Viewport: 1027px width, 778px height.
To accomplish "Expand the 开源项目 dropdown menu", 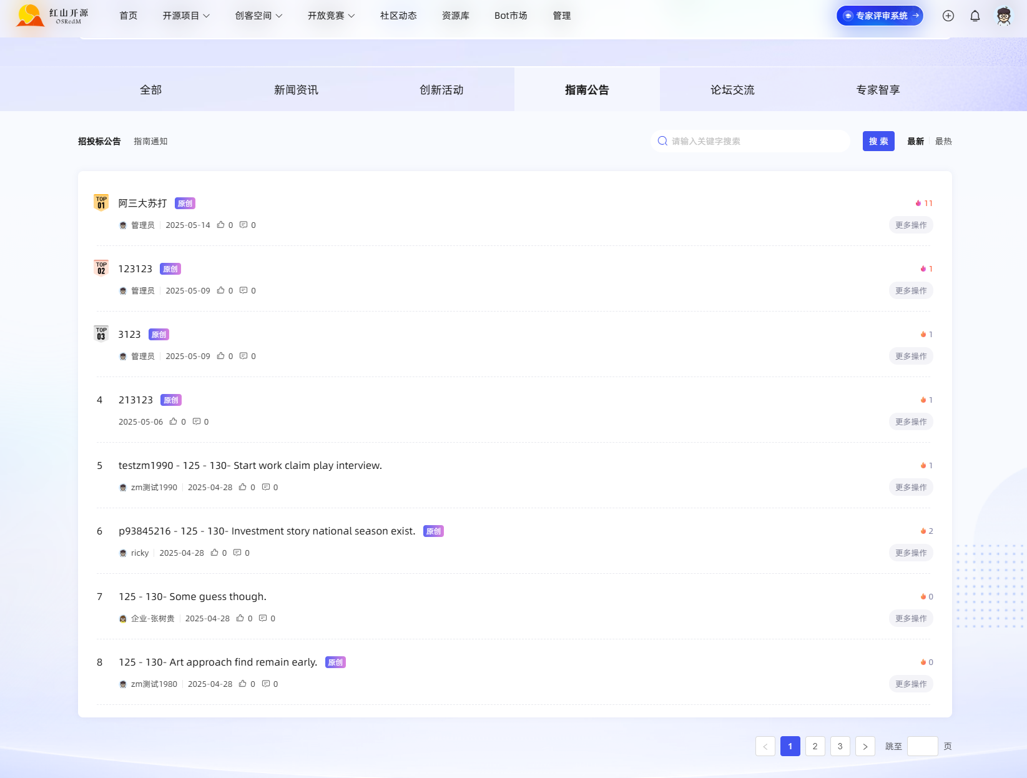I will [186, 16].
